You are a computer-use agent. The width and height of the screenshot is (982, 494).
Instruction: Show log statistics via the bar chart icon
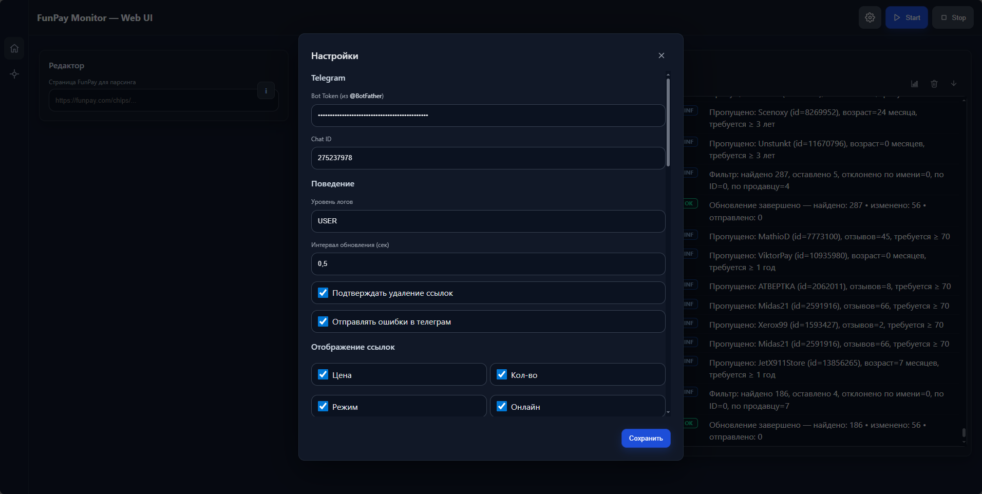(x=915, y=84)
